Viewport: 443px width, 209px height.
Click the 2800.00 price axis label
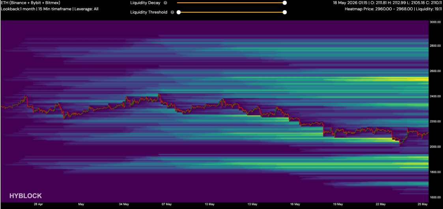(x=436, y=46)
